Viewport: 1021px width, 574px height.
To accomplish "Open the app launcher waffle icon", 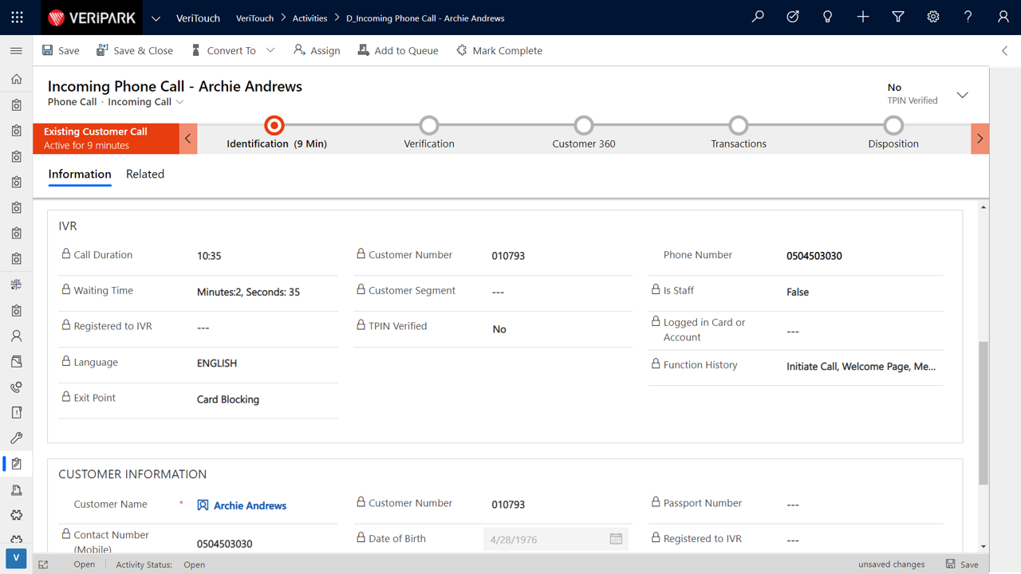I will click(17, 18).
